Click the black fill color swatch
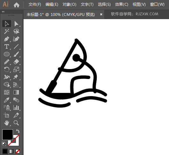The height and width of the screenshot is (155, 169). click(x=8, y=135)
